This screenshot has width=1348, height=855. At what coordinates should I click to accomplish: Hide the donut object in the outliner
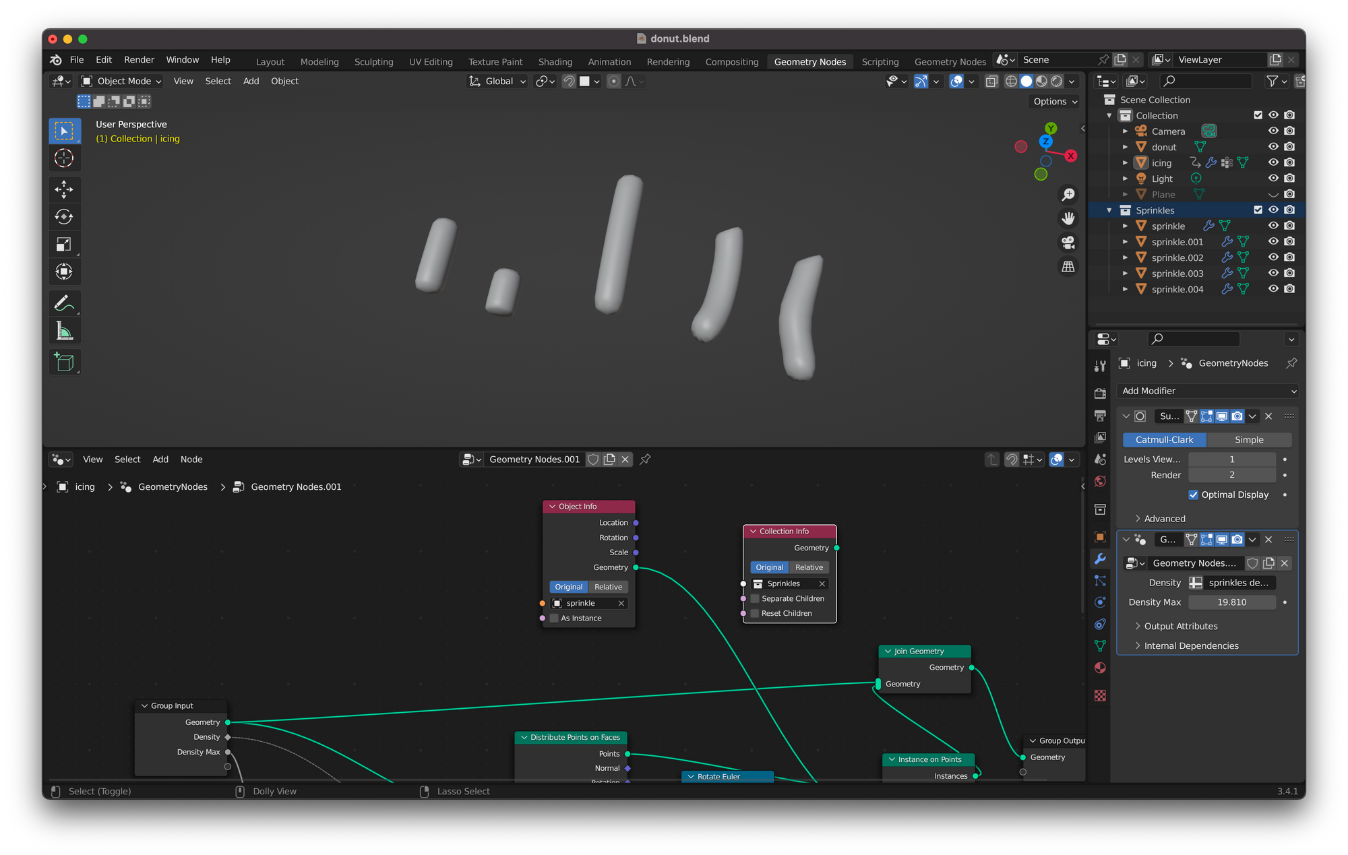point(1273,147)
